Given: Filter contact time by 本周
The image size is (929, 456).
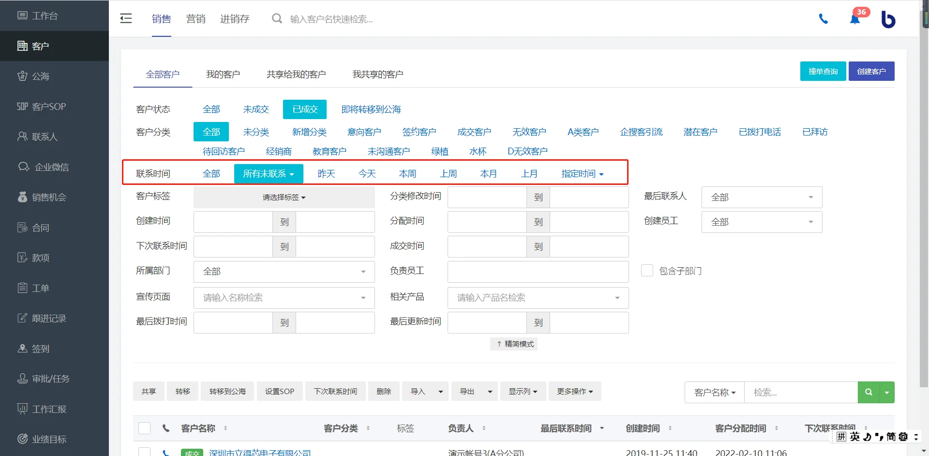Looking at the screenshot, I should (x=407, y=174).
